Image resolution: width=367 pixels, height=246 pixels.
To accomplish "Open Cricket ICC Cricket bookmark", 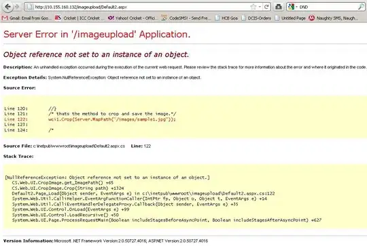I will point(80,18).
